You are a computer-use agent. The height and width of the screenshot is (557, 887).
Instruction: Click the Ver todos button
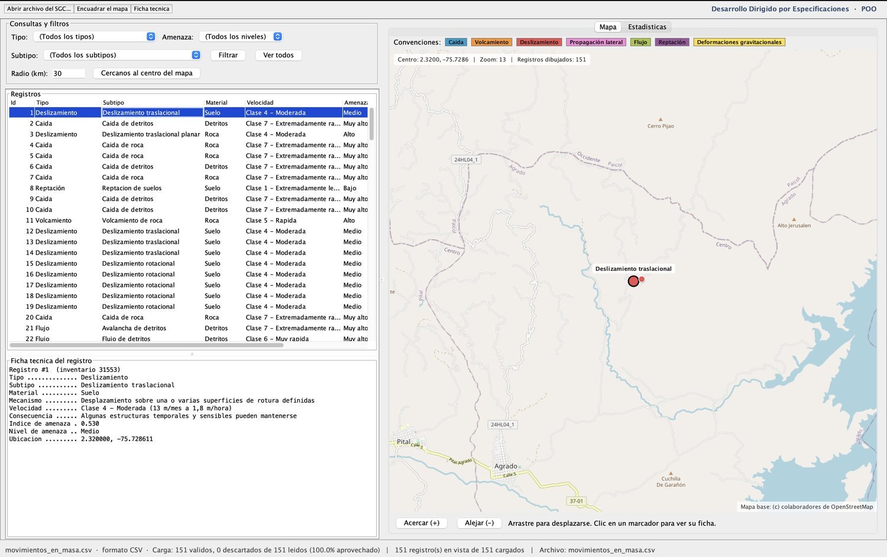(x=279, y=55)
